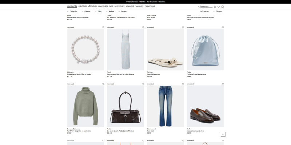Favorite the Christen leather thong sandals
Screen dimensions: 291x145
point(183,27)
